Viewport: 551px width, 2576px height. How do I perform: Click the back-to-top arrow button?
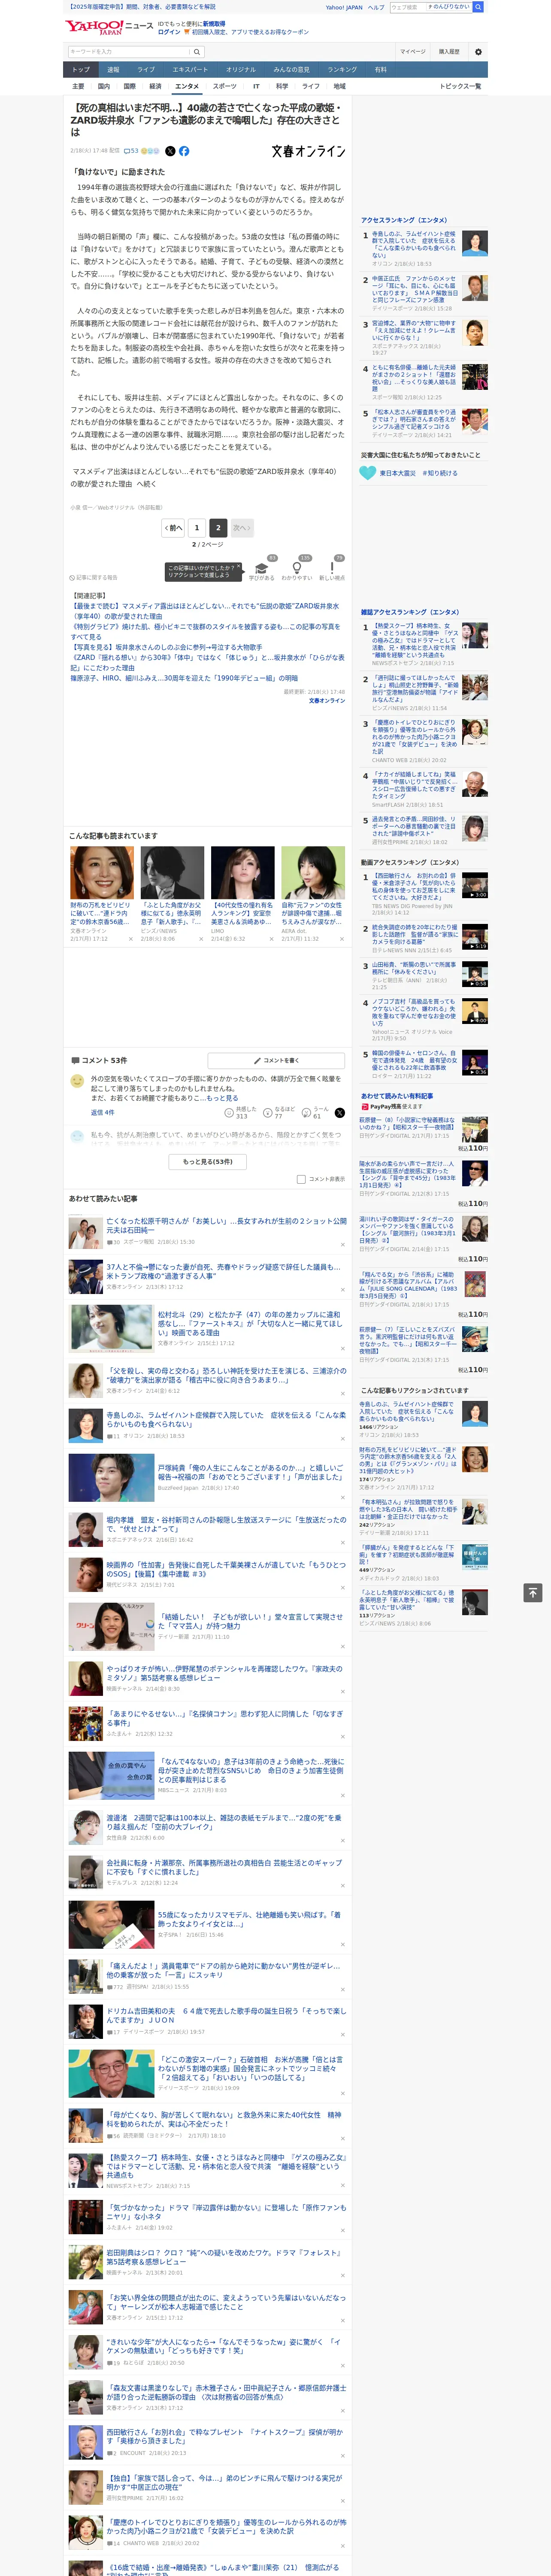(x=533, y=1593)
